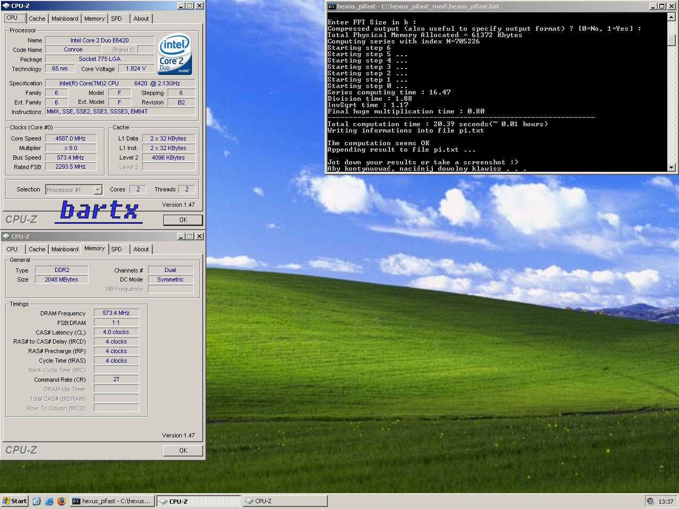Open Mainboard tab in top CPU-Z window
The height and width of the screenshot is (509, 679).
click(x=65, y=19)
